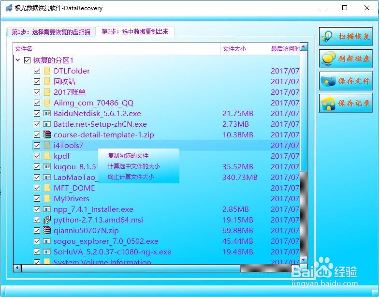Screen dimensions: 379x297
Task: Click the horizontal scrollbar left arrow
Action: pos(17,268)
